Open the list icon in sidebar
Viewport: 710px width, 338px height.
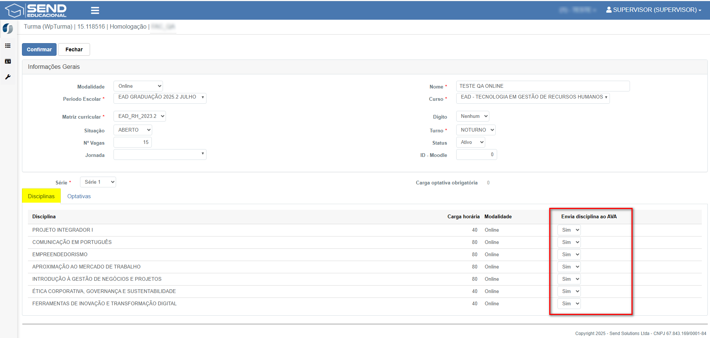click(8, 46)
